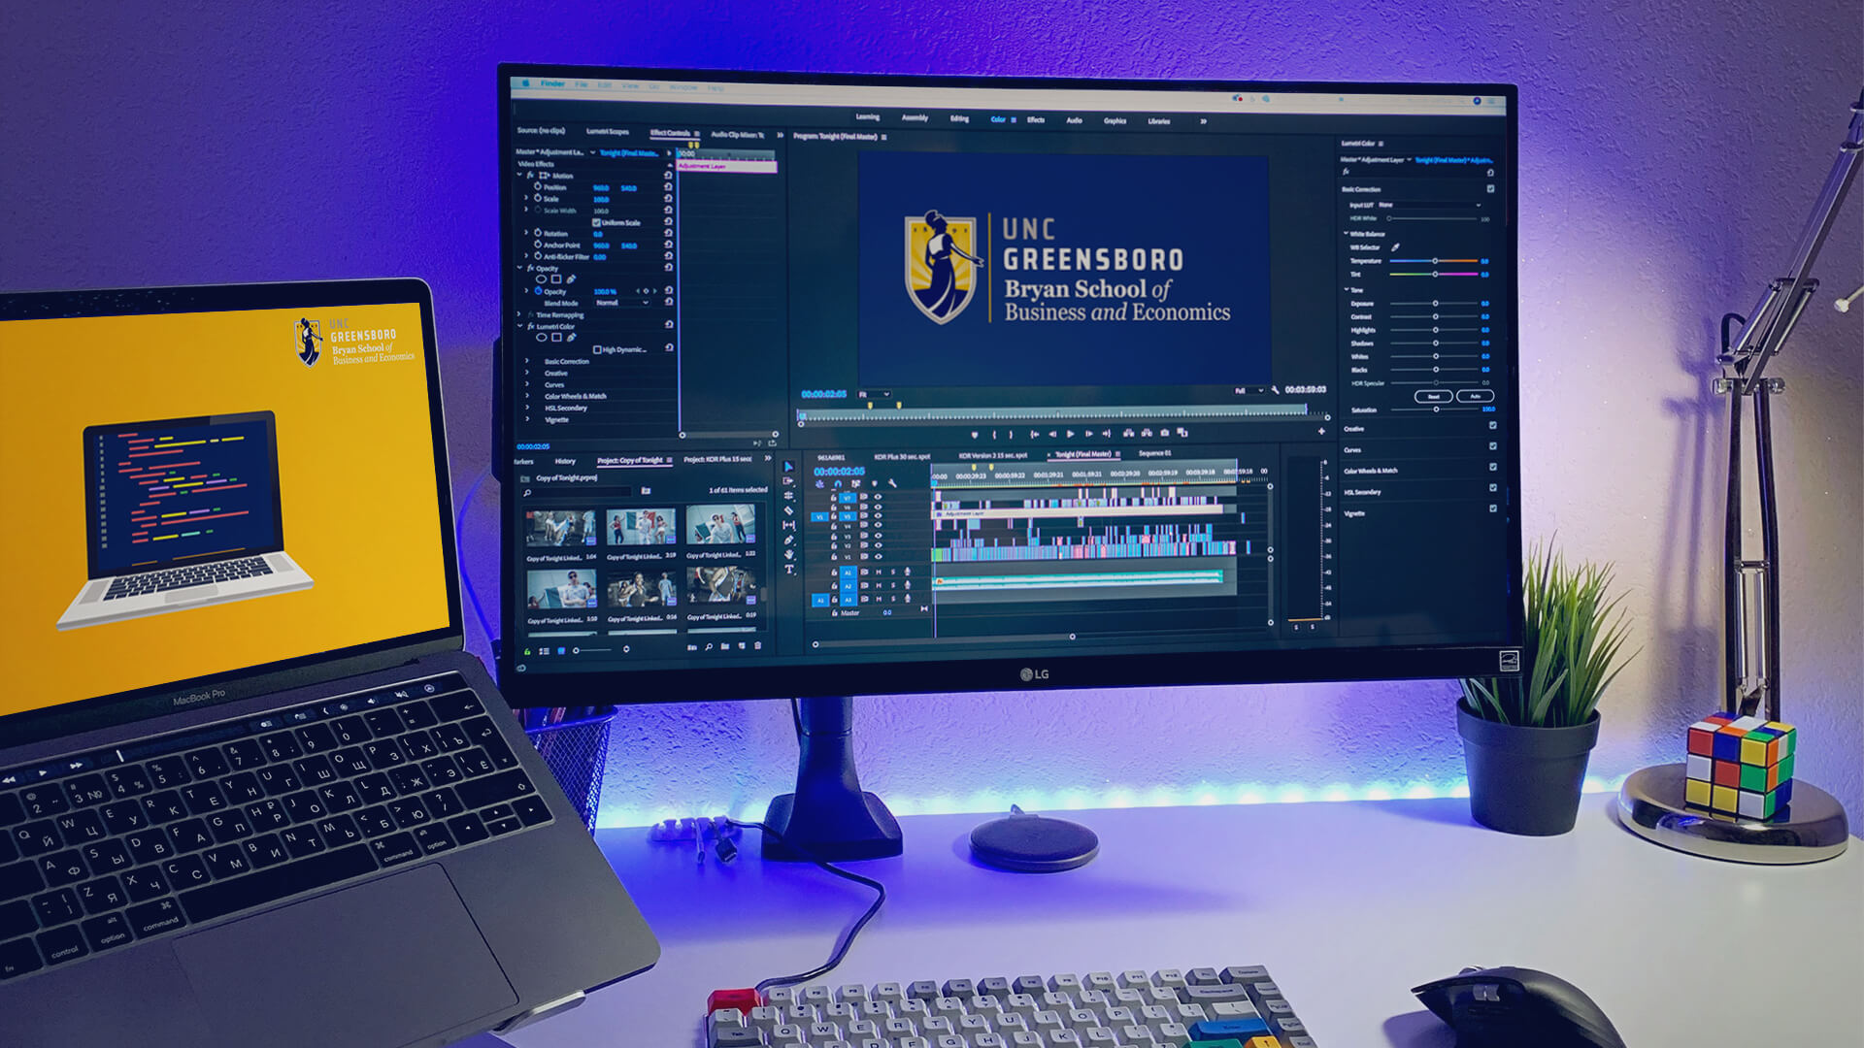Open the Blend Mode dropdown
Image resolution: width=1864 pixels, height=1048 pixels.
coord(621,303)
